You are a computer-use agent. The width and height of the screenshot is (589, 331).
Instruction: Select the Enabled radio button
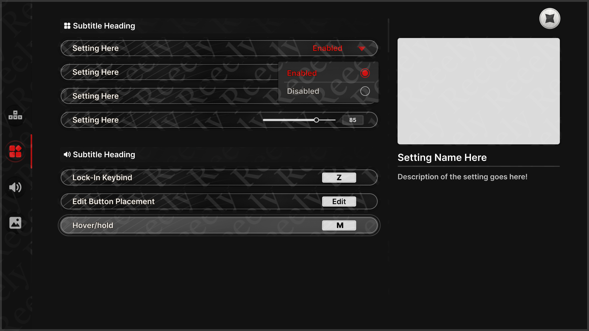click(x=365, y=73)
